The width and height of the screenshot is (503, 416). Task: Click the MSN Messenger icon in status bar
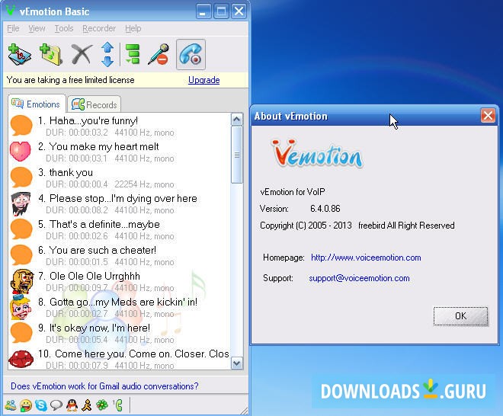[x=11, y=405]
